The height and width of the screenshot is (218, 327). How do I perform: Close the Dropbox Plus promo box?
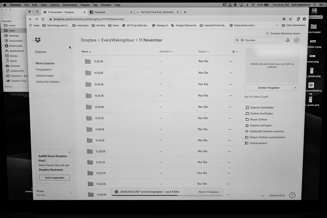[70, 152]
